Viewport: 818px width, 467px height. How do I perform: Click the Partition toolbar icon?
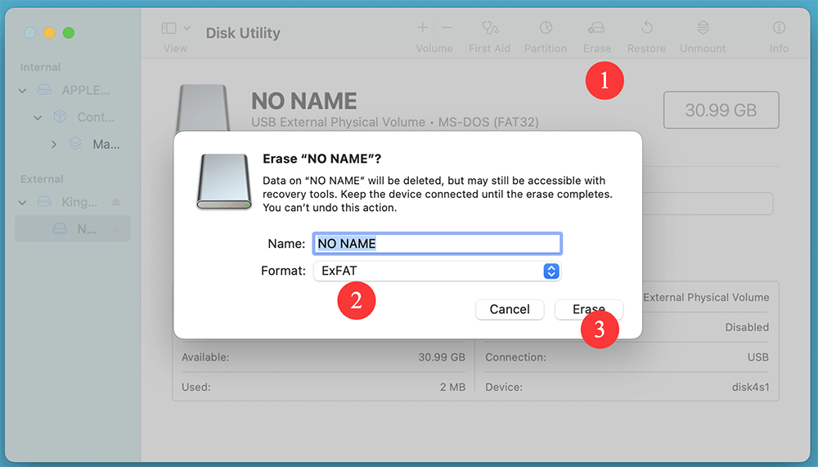click(546, 28)
